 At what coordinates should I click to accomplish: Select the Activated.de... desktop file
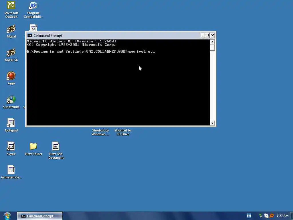tap(11, 172)
